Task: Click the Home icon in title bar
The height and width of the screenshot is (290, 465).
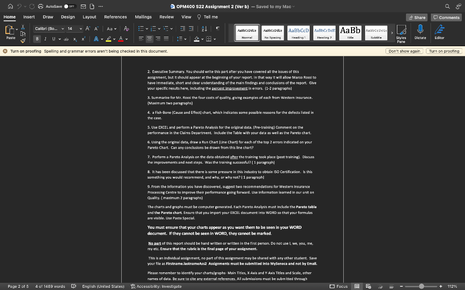Action: (x=10, y=6)
